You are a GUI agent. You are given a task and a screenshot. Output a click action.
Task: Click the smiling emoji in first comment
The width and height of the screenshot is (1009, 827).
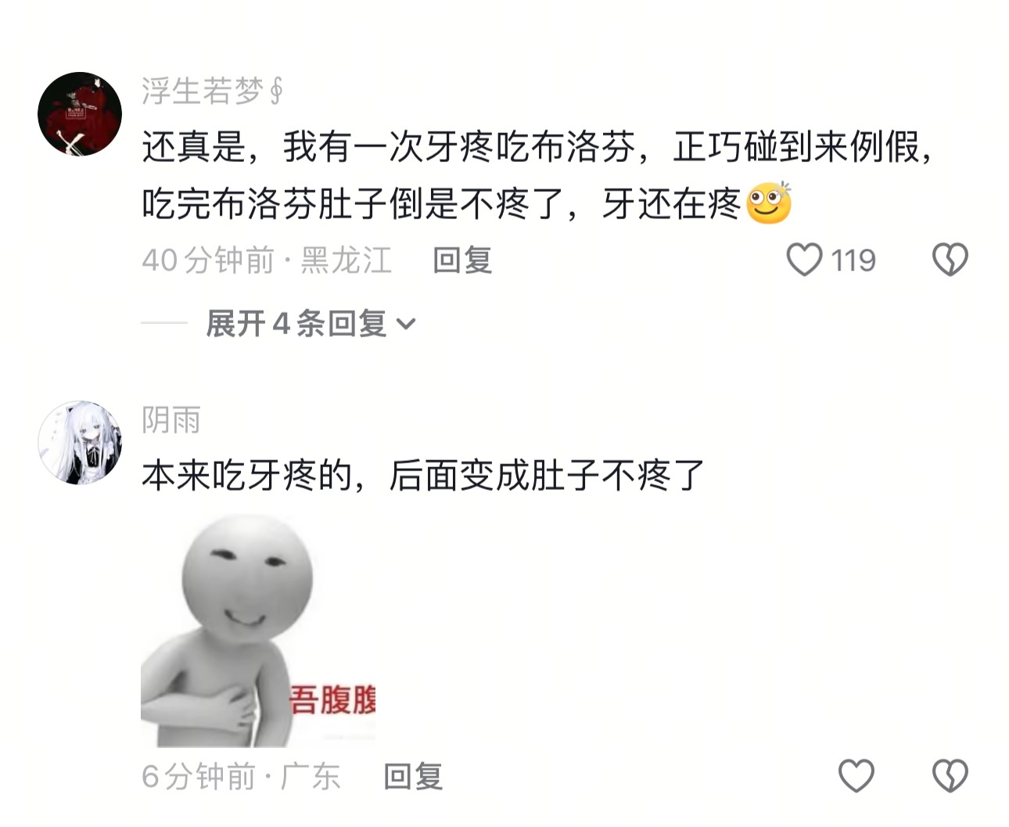pyautogui.click(x=769, y=203)
